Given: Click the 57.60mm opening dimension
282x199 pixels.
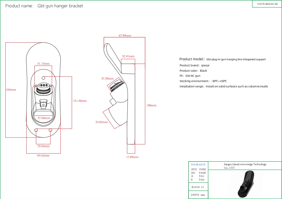Looking at the screenshot, I should [44, 118].
